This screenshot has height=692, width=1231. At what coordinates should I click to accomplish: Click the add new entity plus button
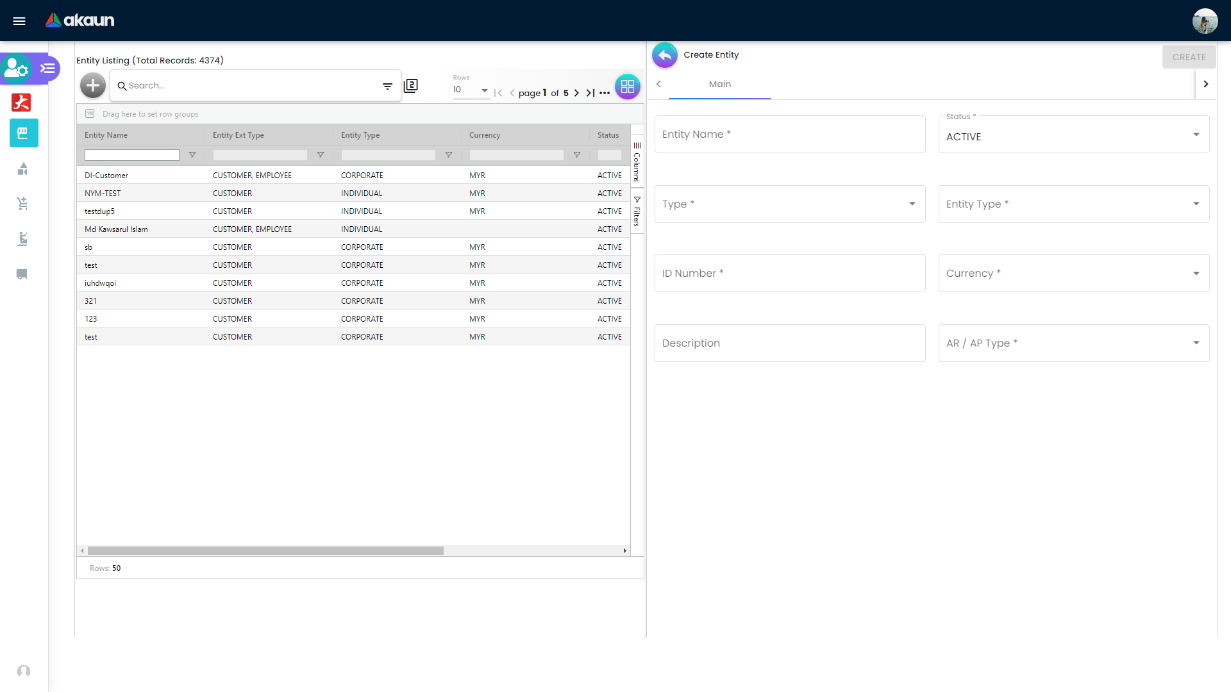(92, 85)
